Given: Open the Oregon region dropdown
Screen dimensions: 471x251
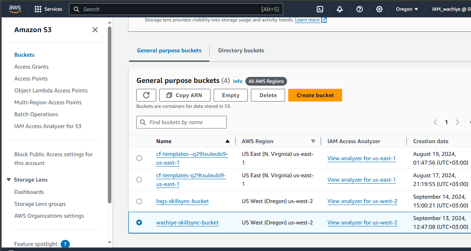Looking at the screenshot, I should 407,9.
